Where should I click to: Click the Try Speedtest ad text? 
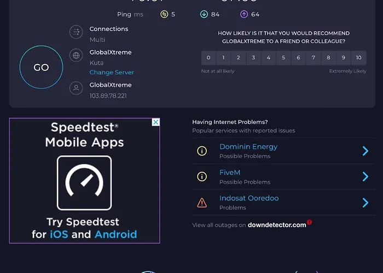83,222
